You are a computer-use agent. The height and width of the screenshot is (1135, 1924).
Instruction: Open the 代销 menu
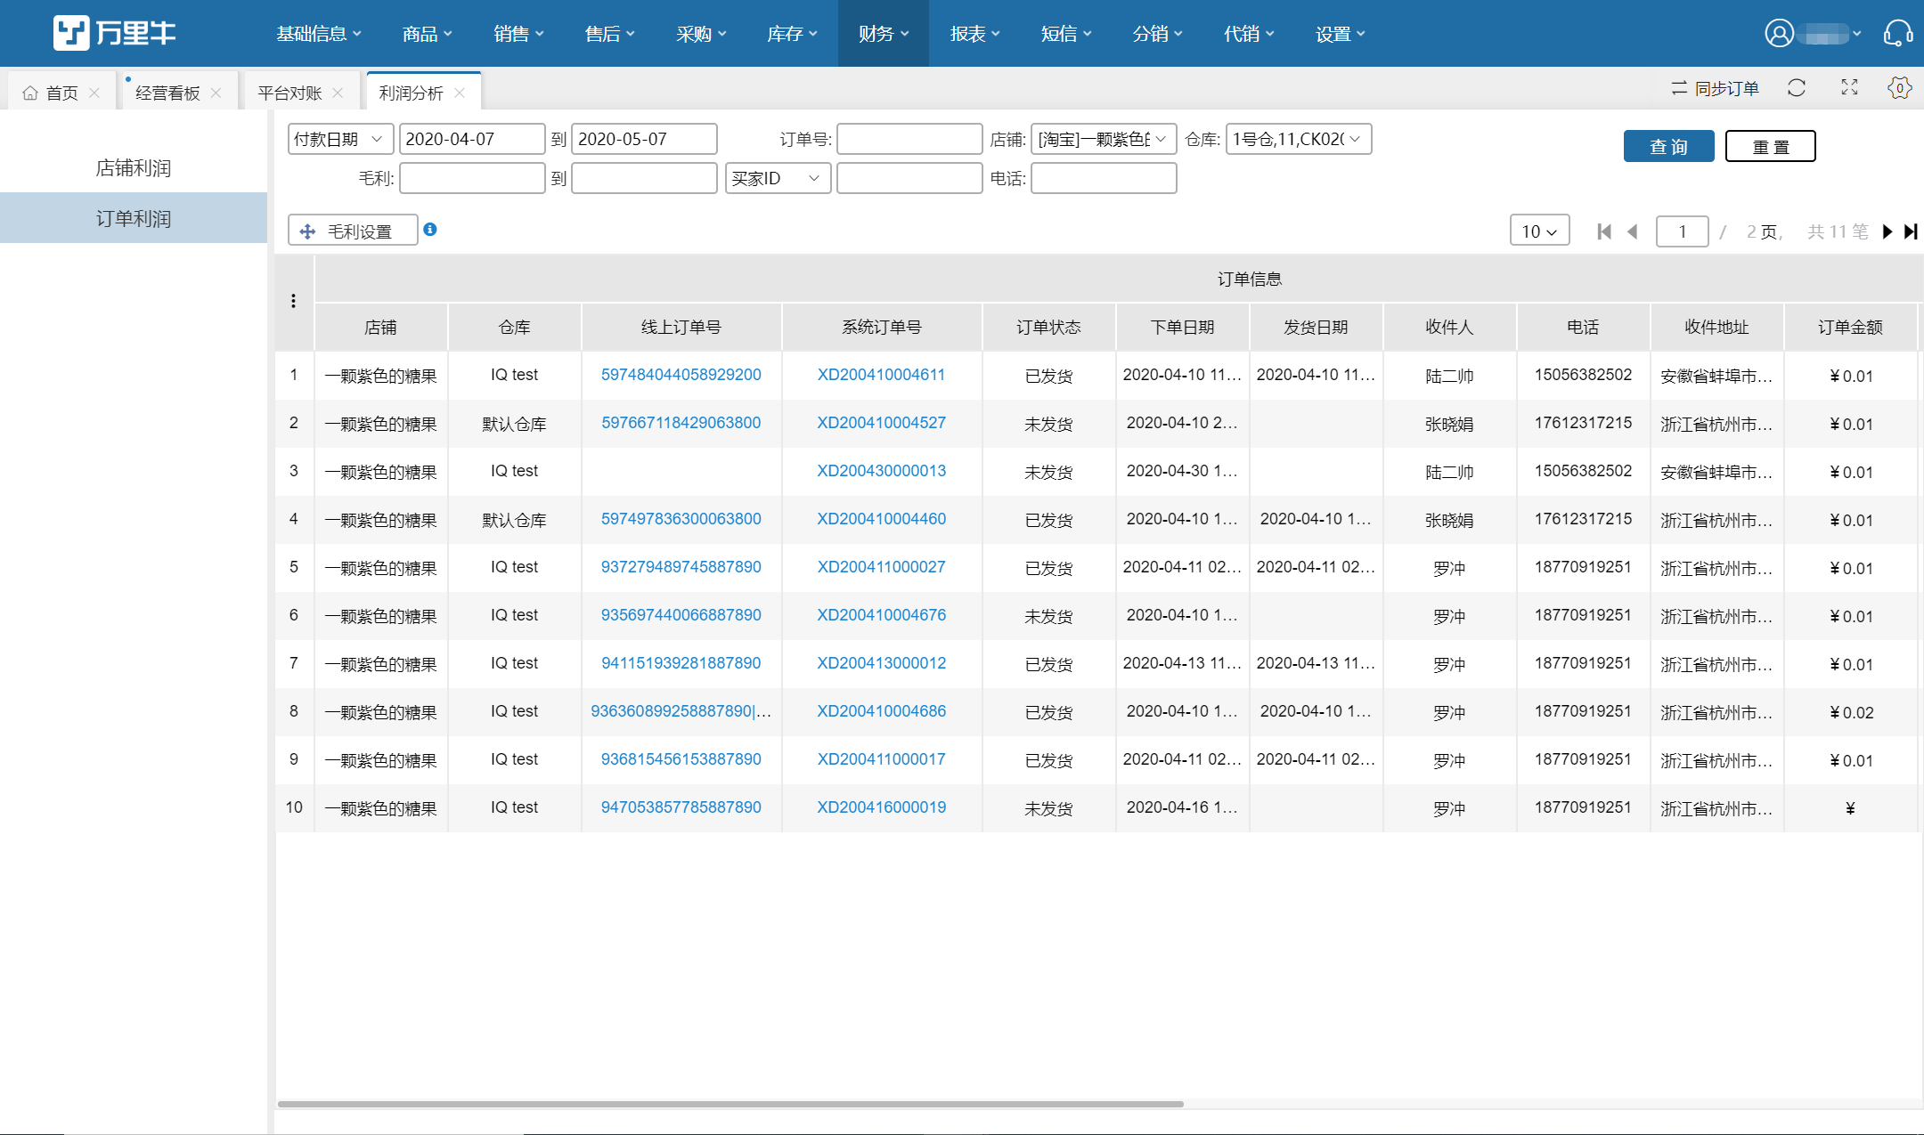(x=1248, y=34)
